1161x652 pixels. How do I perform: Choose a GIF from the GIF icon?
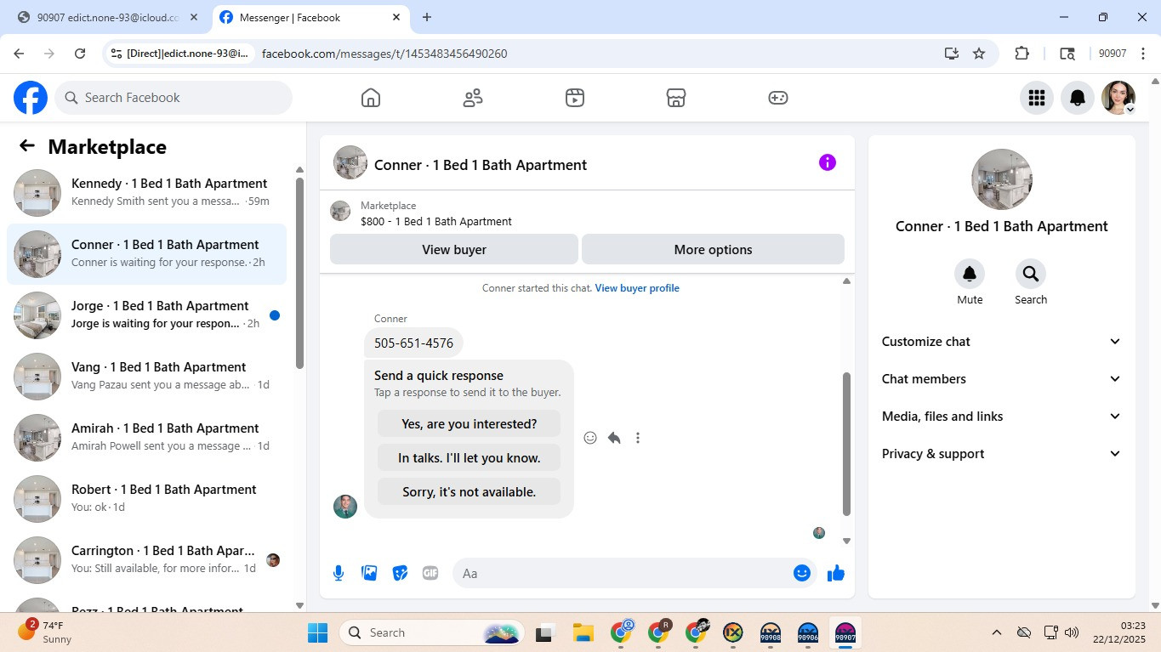coord(430,573)
